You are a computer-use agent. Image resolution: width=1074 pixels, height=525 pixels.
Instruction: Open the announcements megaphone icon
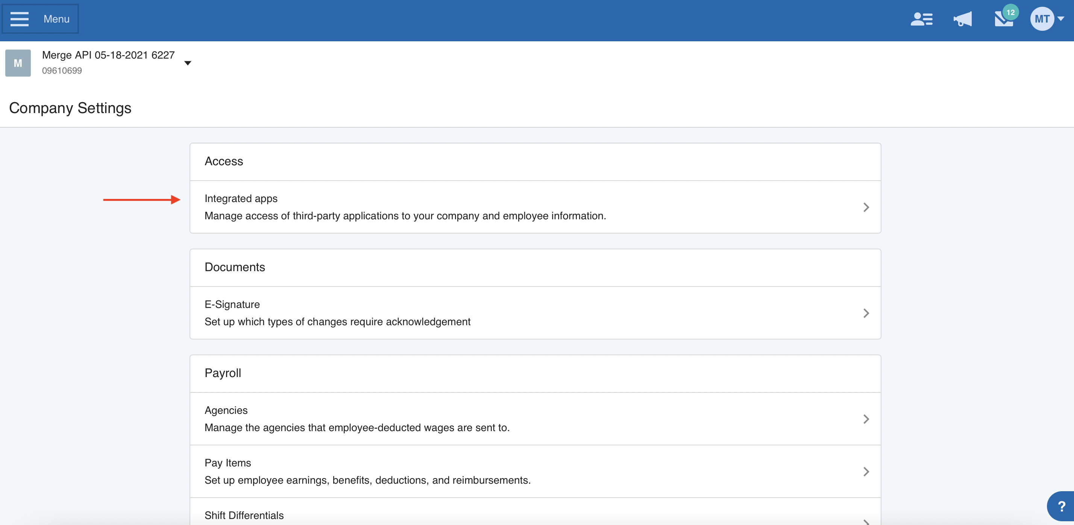pyautogui.click(x=962, y=19)
